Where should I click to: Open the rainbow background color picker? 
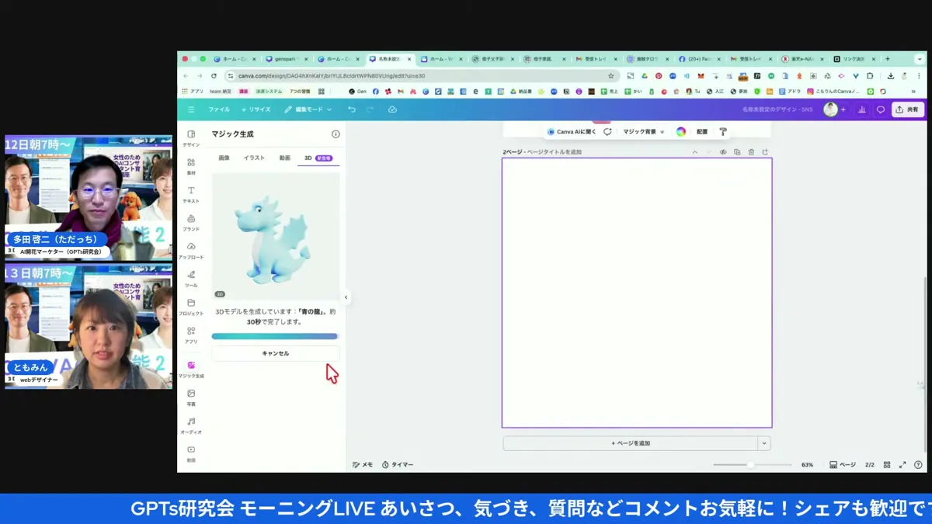click(x=681, y=132)
